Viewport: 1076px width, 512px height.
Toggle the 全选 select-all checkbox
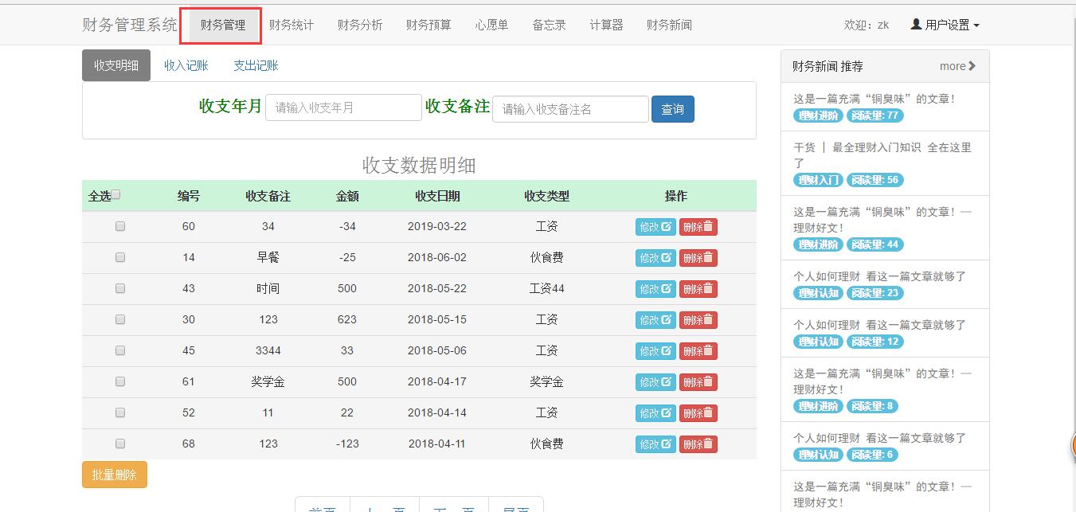pos(116,195)
